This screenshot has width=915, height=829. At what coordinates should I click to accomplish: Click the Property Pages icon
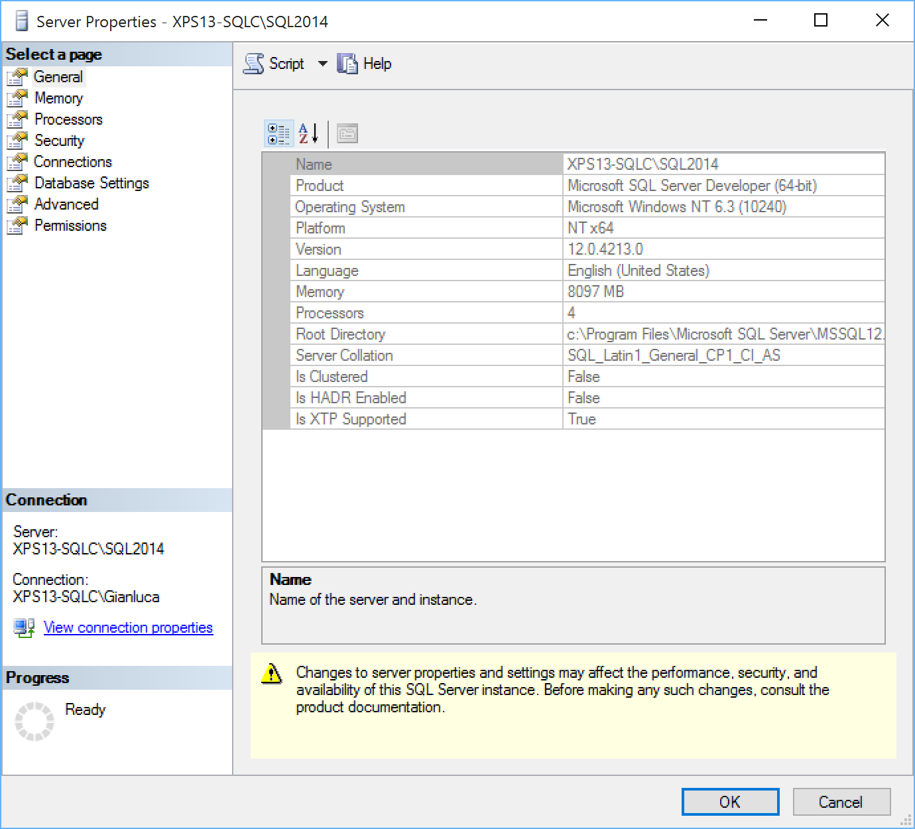[x=347, y=134]
